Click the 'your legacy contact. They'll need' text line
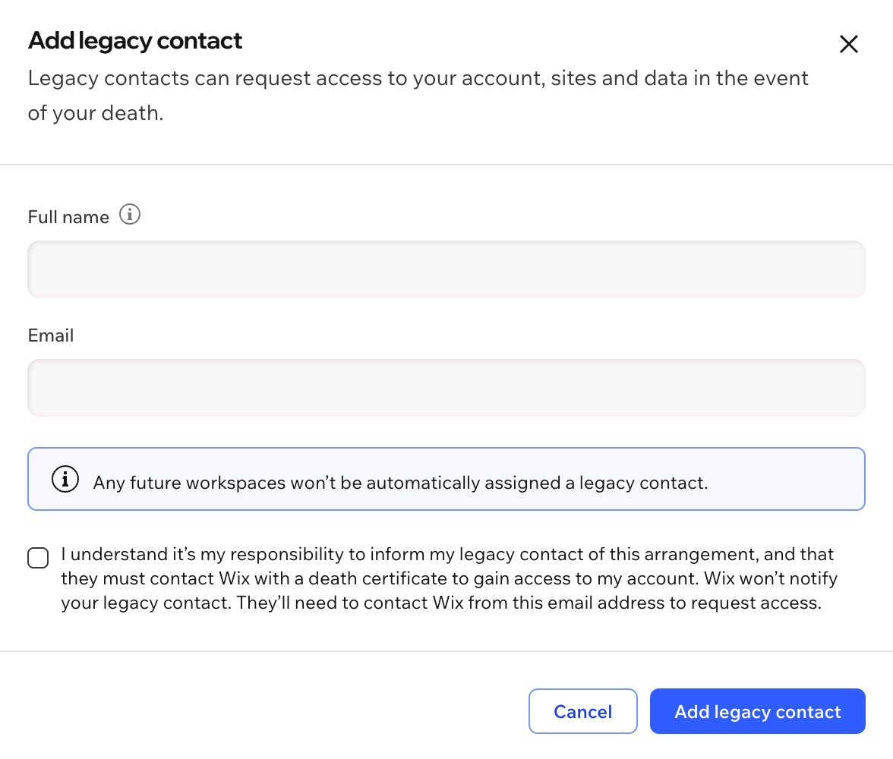Screen dimensions: 893x759 pyautogui.click(x=441, y=603)
